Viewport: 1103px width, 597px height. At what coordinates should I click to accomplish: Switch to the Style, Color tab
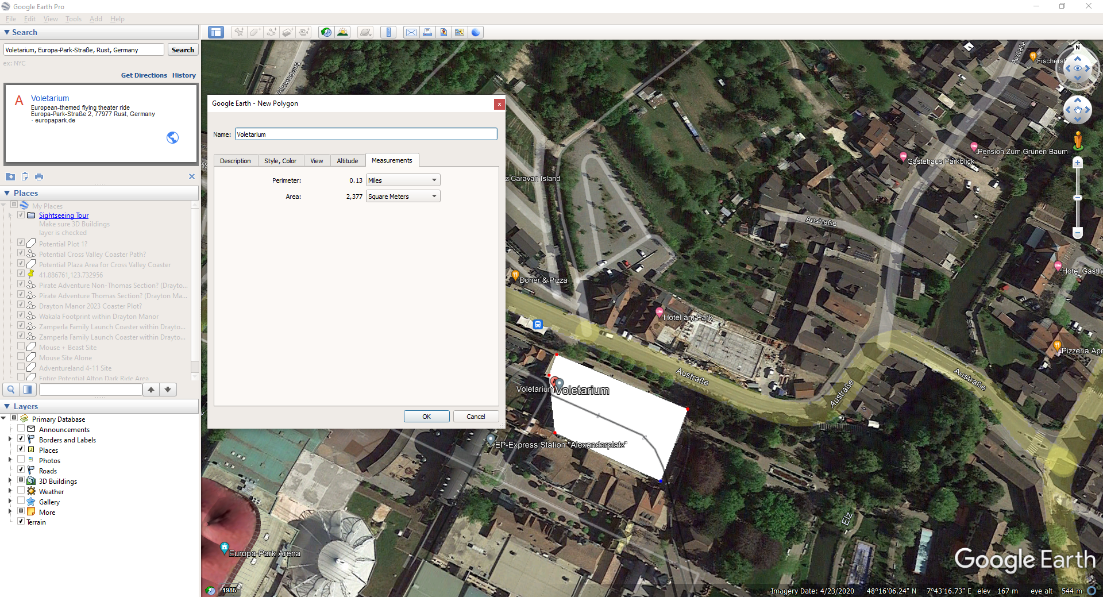pyautogui.click(x=280, y=161)
